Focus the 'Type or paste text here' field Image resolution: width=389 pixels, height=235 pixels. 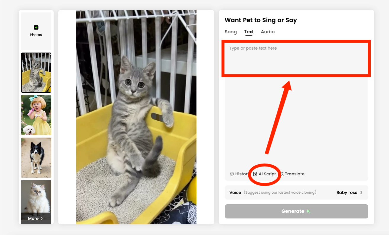coord(296,59)
